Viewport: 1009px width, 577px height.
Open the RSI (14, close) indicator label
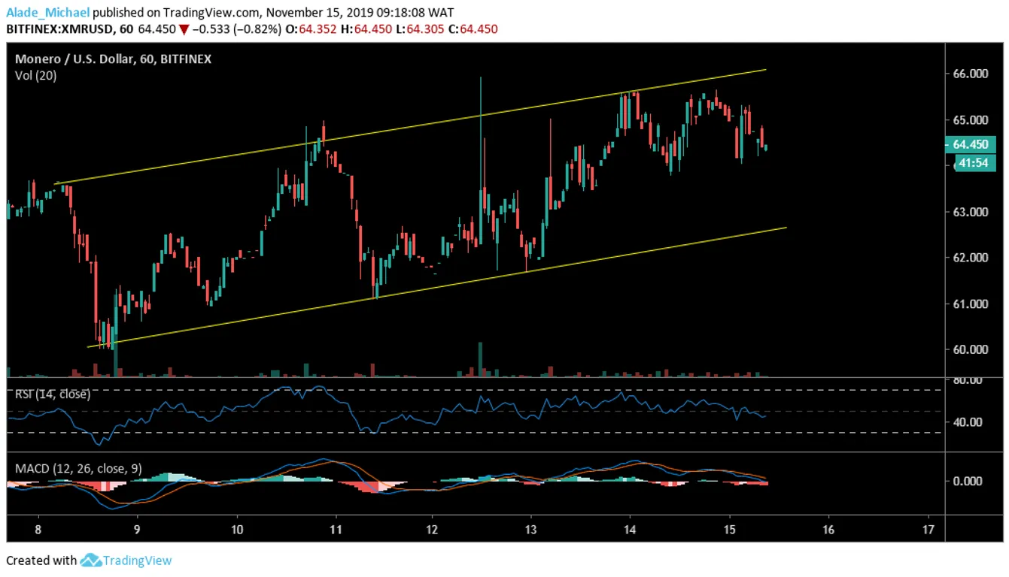[x=53, y=394]
